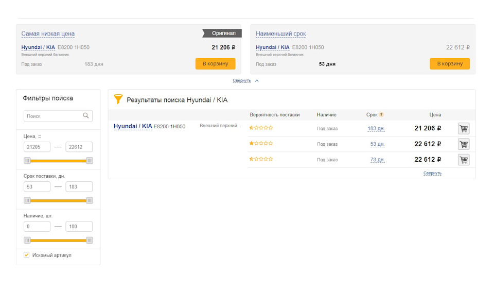494x290 pixels.
Task: Click the Наличие column header
Action: coord(326,115)
